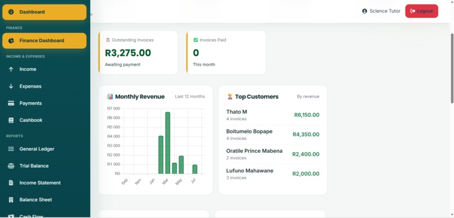Click the page vertical scrollbar thumb
The height and width of the screenshot is (218, 454).
coord(452,68)
